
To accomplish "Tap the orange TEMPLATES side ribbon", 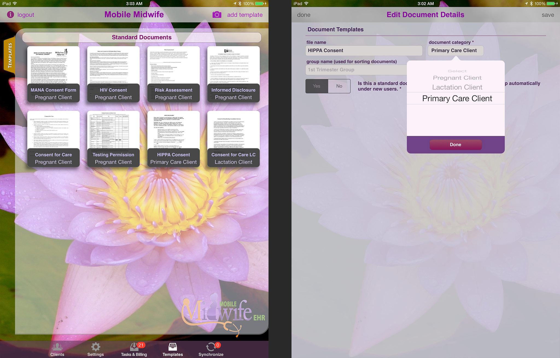I will 10,55.
